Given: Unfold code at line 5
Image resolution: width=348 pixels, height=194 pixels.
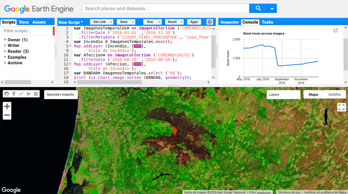Looking at the screenshot, I should point(70,46).
